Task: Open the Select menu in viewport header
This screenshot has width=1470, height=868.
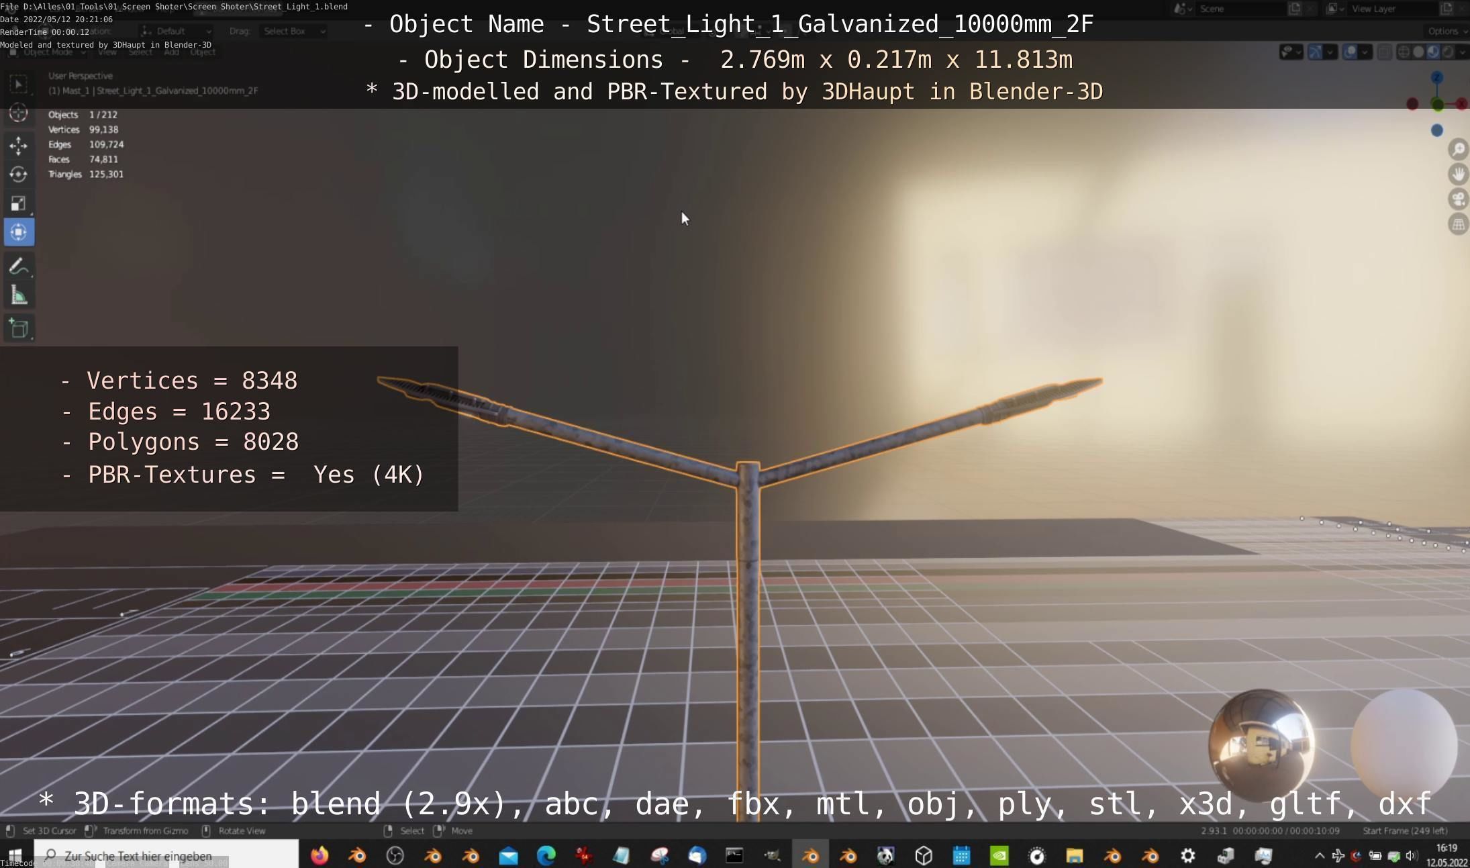Action: 140,52
